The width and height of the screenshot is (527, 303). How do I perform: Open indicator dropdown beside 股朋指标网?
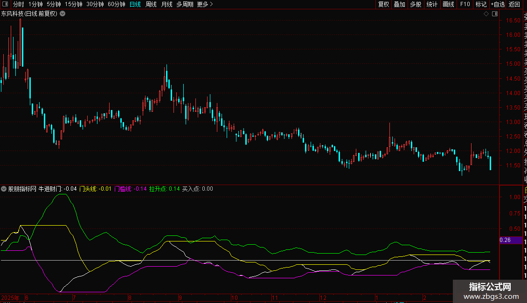pos(4,189)
